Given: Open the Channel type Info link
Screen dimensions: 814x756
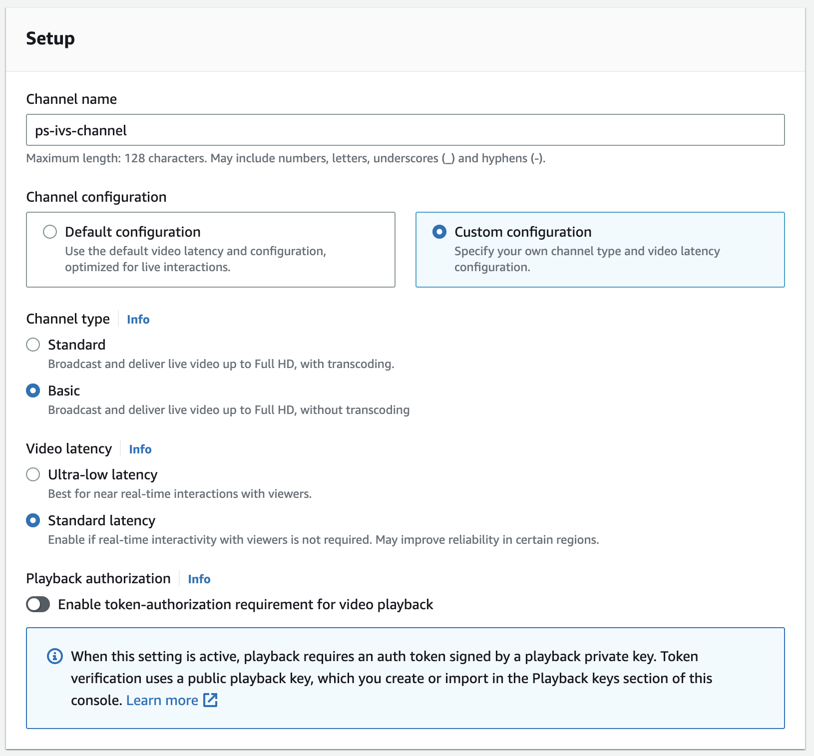Looking at the screenshot, I should pos(138,319).
